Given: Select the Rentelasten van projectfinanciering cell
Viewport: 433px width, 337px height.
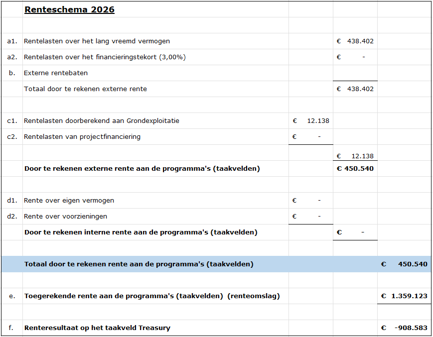Looking at the screenshot, I should [82, 137].
